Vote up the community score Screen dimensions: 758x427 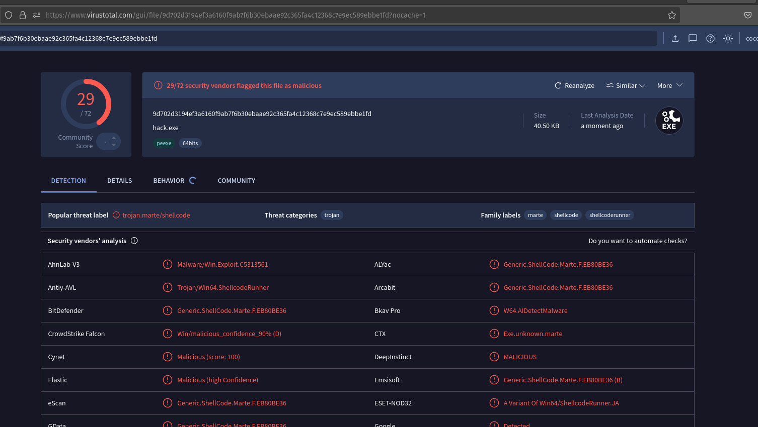click(x=114, y=138)
